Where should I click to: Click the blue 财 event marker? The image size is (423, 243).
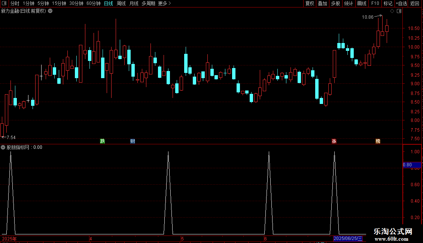tap(133, 141)
